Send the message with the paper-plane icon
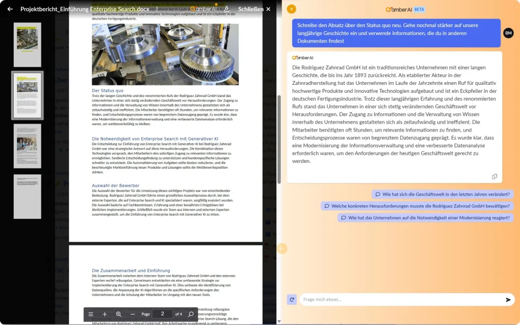The image size is (520, 325). 508,300
